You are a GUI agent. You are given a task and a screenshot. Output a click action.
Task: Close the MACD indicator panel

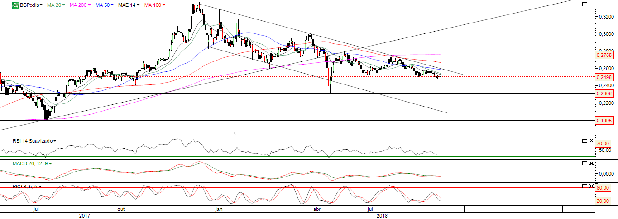tap(592, 163)
